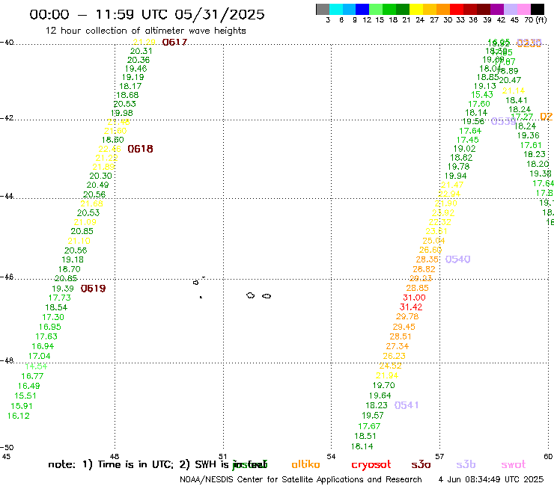
Task: Click the cryosat satellite legend label
Action: pyautogui.click(x=371, y=465)
